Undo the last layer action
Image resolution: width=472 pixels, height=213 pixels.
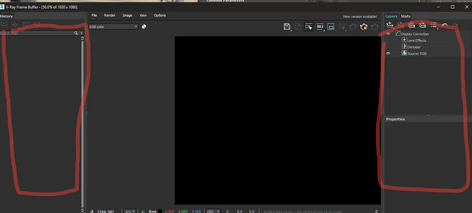[445, 25]
